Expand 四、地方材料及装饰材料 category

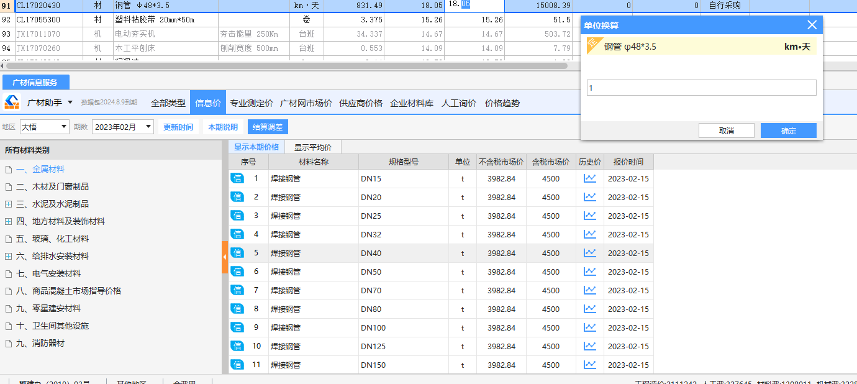(x=8, y=221)
